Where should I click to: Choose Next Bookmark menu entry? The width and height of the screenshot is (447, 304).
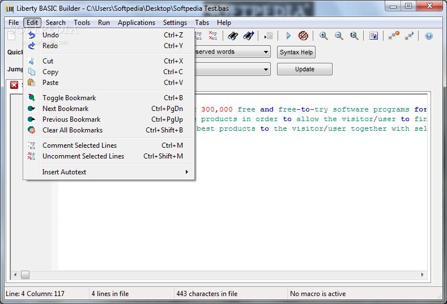click(109, 109)
